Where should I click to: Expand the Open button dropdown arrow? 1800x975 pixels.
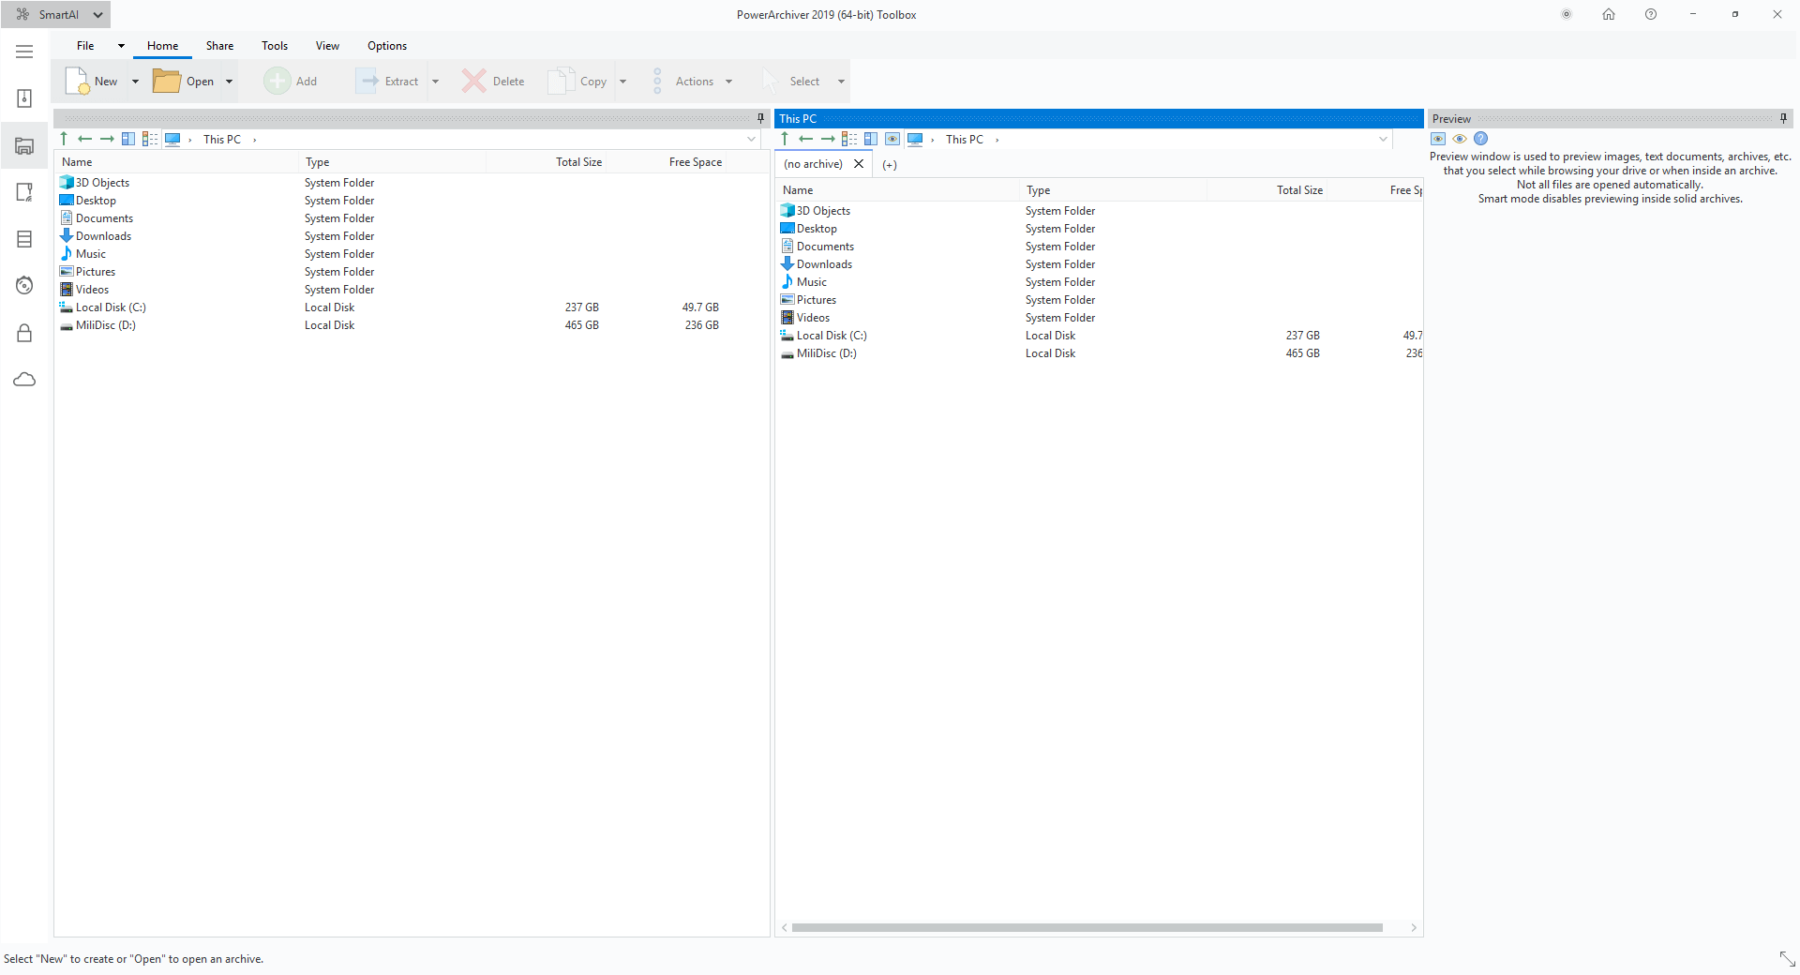[x=229, y=82]
